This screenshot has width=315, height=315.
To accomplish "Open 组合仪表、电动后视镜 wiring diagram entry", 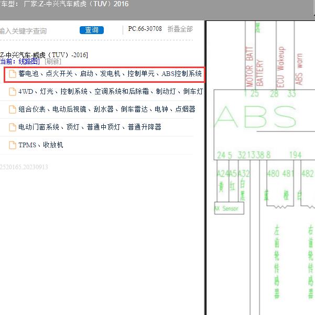I will point(107,110).
